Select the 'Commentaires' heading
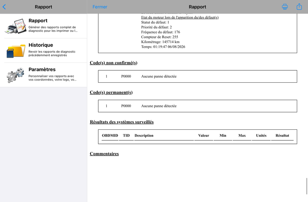Viewport: 308px width, 202px height. point(104,154)
